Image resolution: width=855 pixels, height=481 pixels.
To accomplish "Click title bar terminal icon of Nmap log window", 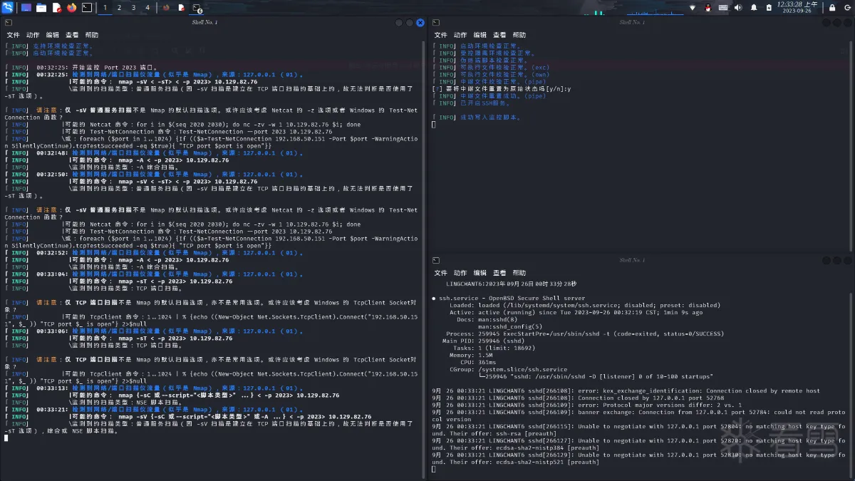I will click(x=8, y=23).
